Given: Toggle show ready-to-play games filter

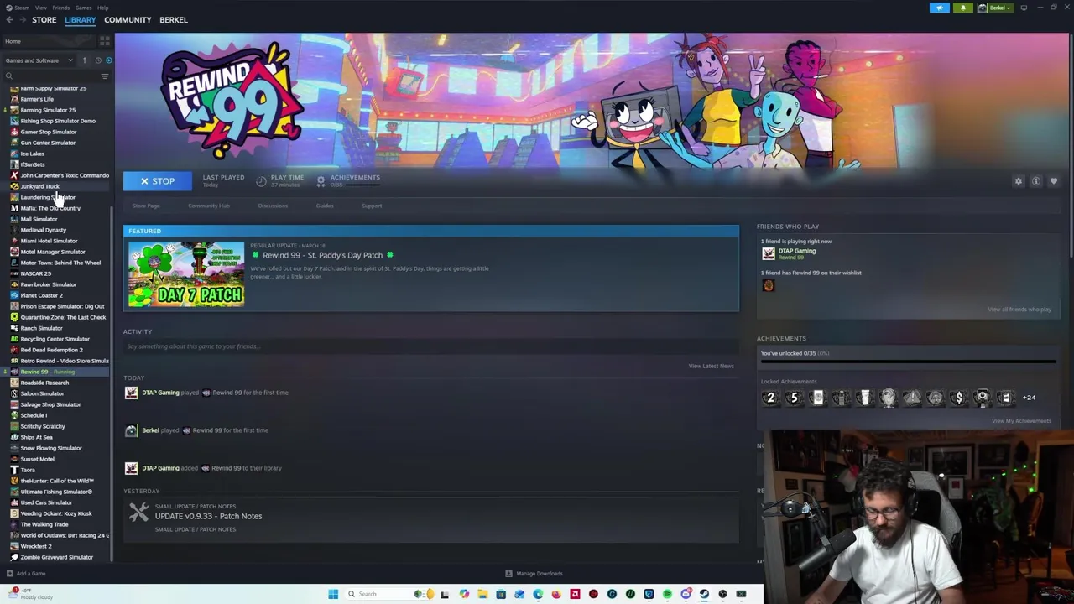Looking at the screenshot, I should click(x=108, y=60).
